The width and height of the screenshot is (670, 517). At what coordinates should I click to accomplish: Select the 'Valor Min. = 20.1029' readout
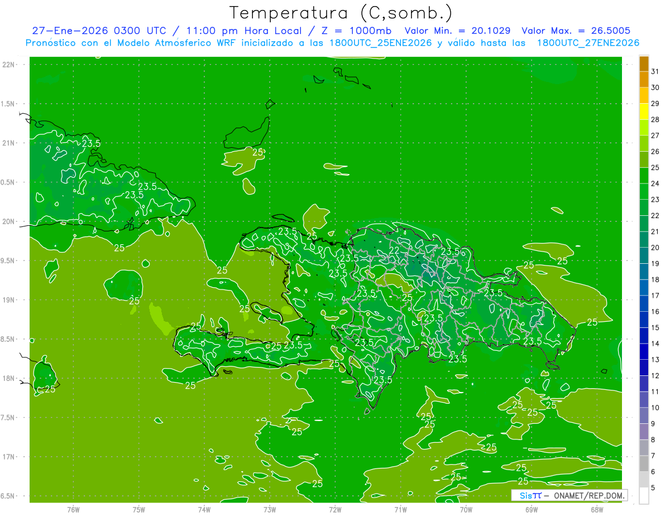(457, 31)
